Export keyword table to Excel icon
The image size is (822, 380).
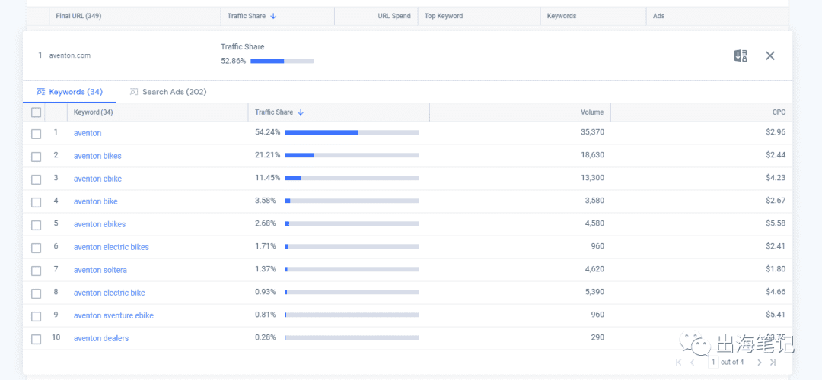click(x=741, y=56)
